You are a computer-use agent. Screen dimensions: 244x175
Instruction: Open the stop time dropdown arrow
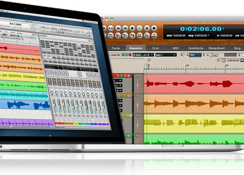208,35
